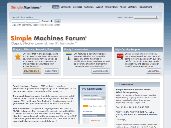Image resolution: width=171 pixels, height=128 pixels.
Task: Collapse header using the upshrink arrow icon
Action: (x=157, y=7)
